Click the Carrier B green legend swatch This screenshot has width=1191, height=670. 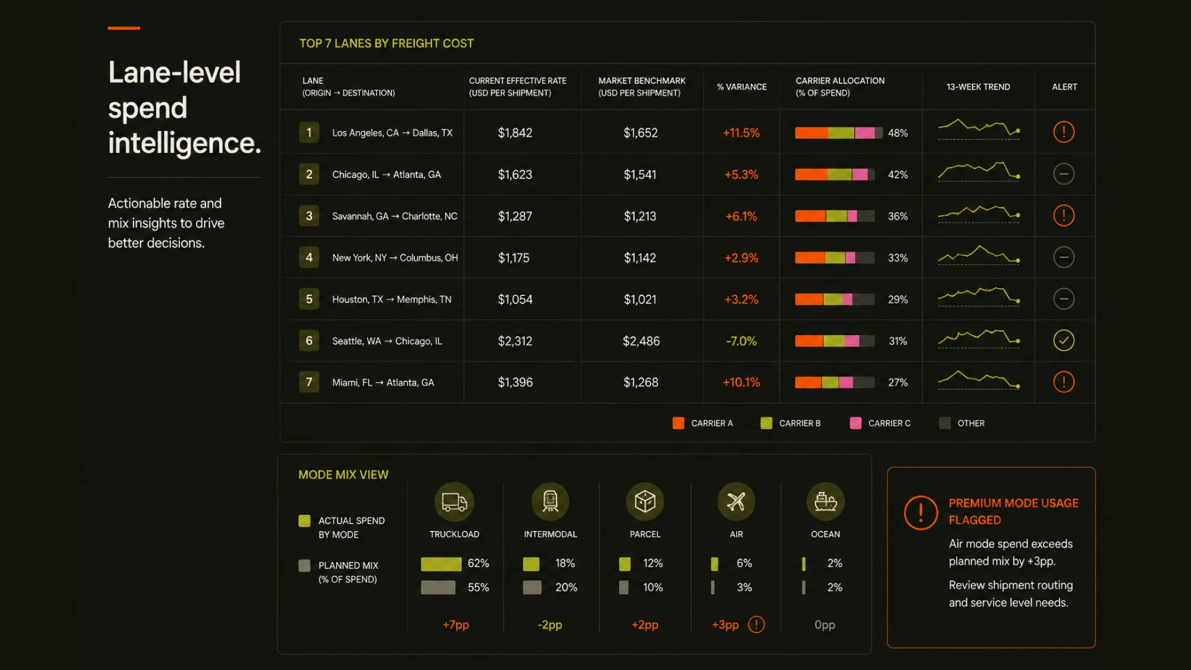(x=766, y=423)
